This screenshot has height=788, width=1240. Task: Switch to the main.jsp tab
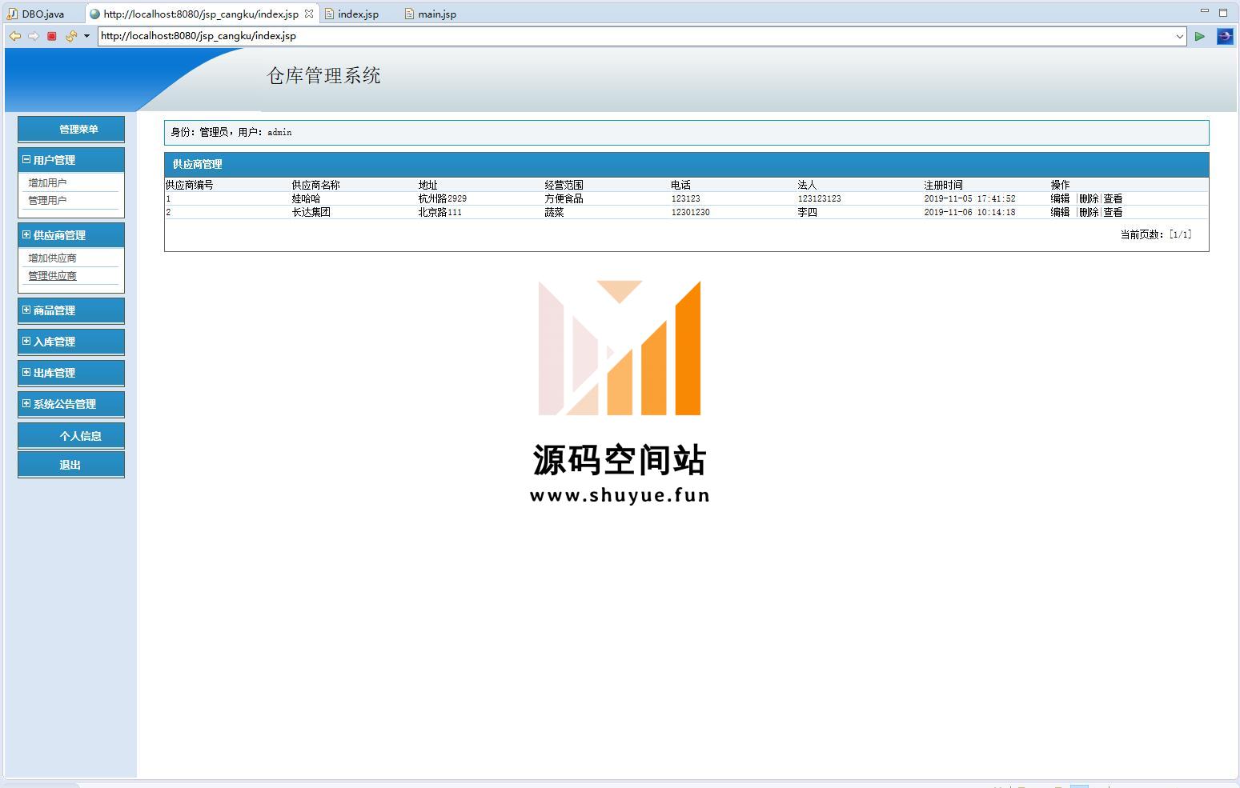coord(431,14)
